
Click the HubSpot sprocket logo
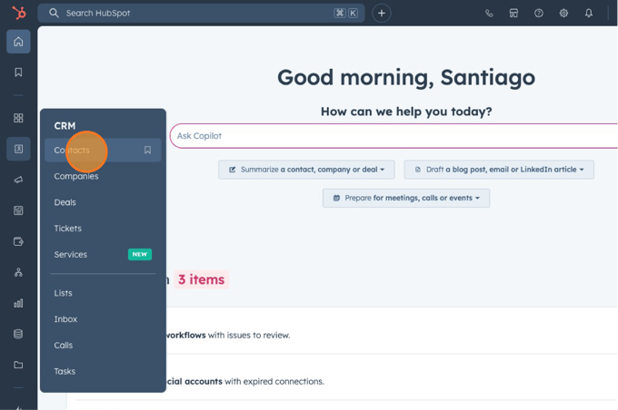pos(18,13)
